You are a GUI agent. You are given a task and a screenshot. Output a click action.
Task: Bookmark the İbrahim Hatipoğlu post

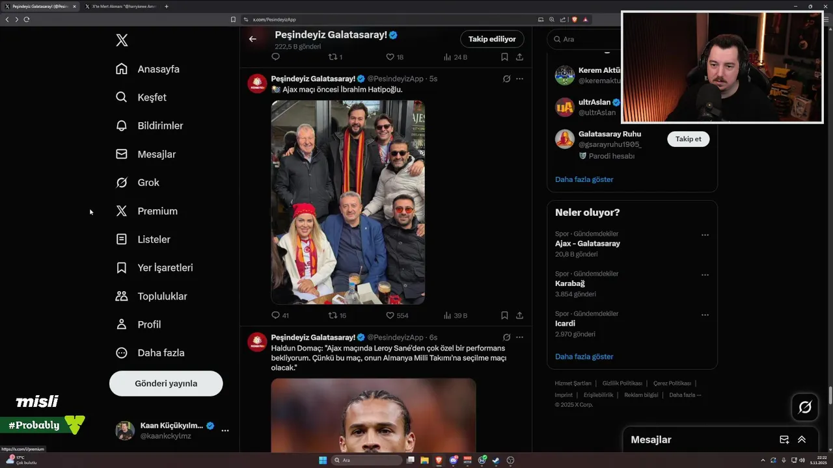[504, 315]
